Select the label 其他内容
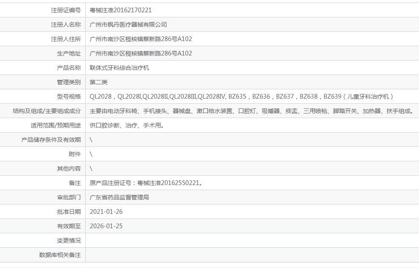 [69, 169]
